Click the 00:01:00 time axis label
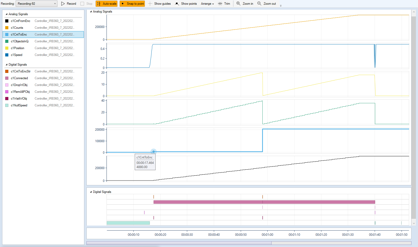 click(x=268, y=235)
